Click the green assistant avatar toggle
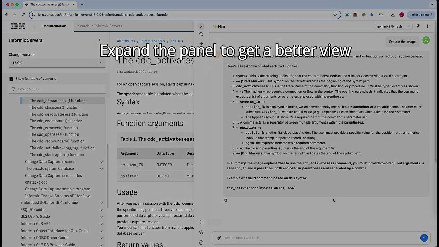 coord(426,40)
